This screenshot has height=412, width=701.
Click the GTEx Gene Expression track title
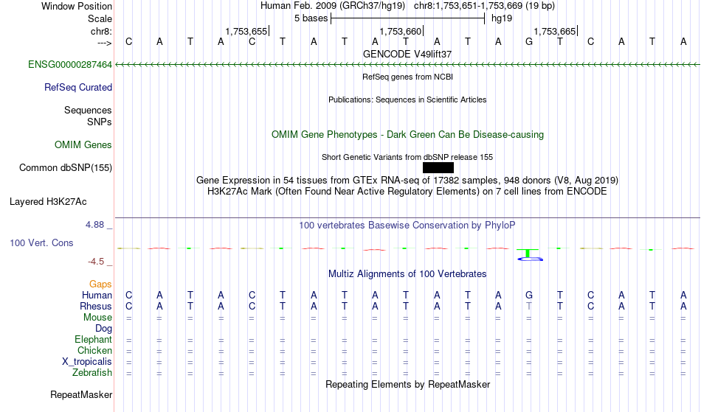[x=407, y=181]
